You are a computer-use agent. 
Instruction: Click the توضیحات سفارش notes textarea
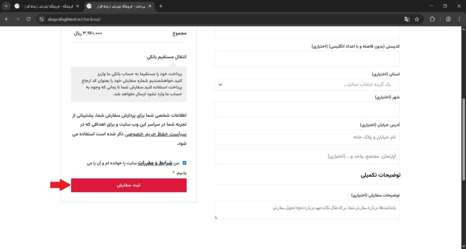click(x=307, y=210)
